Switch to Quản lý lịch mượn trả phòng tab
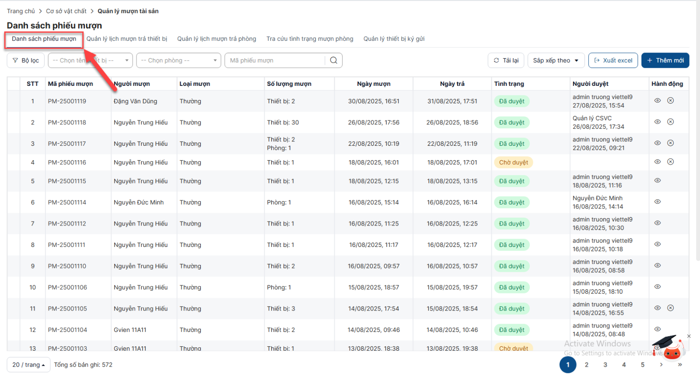Viewport: 700px width, 377px height. coord(217,39)
